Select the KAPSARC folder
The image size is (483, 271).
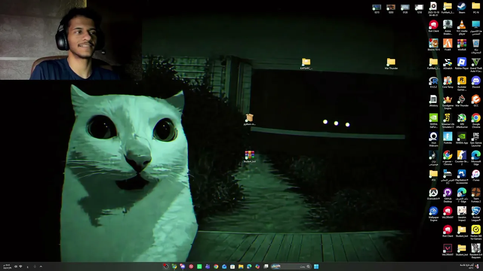pyautogui.click(x=306, y=64)
